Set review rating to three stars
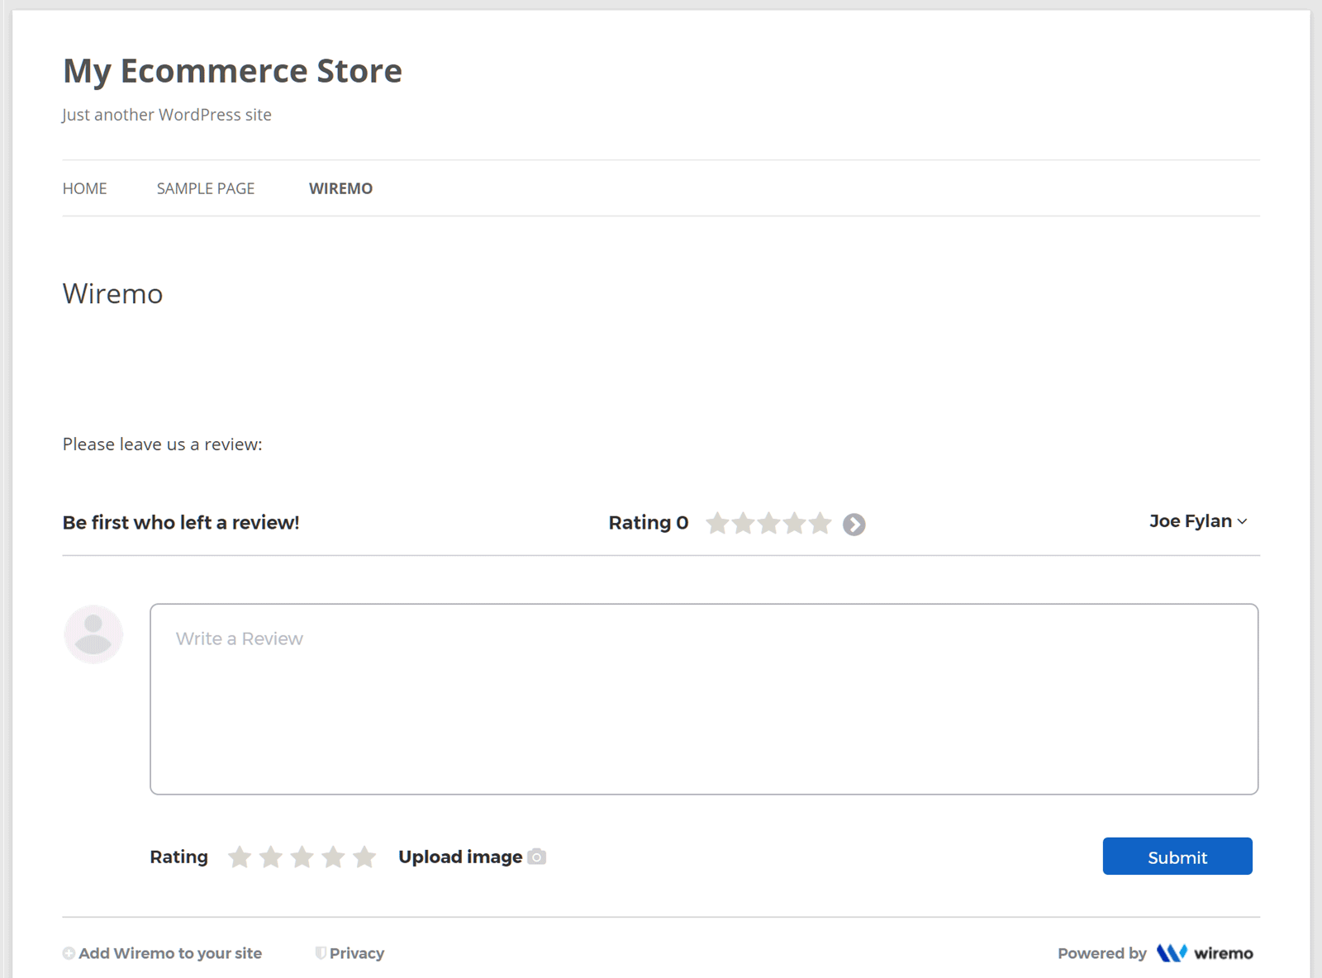Viewport: 1322px width, 978px height. [x=302, y=857]
